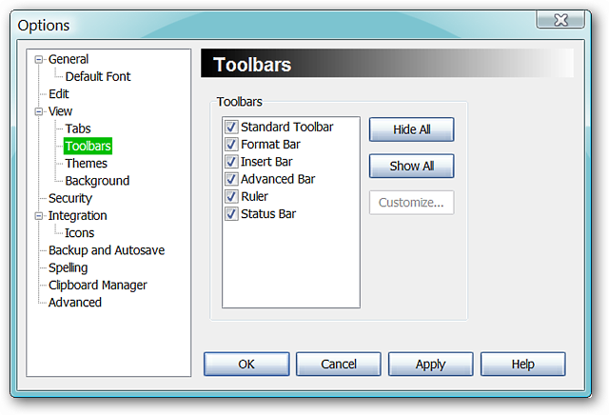Toggle the Status Bar checkbox
This screenshot has height=415, width=609.
pyautogui.click(x=231, y=214)
